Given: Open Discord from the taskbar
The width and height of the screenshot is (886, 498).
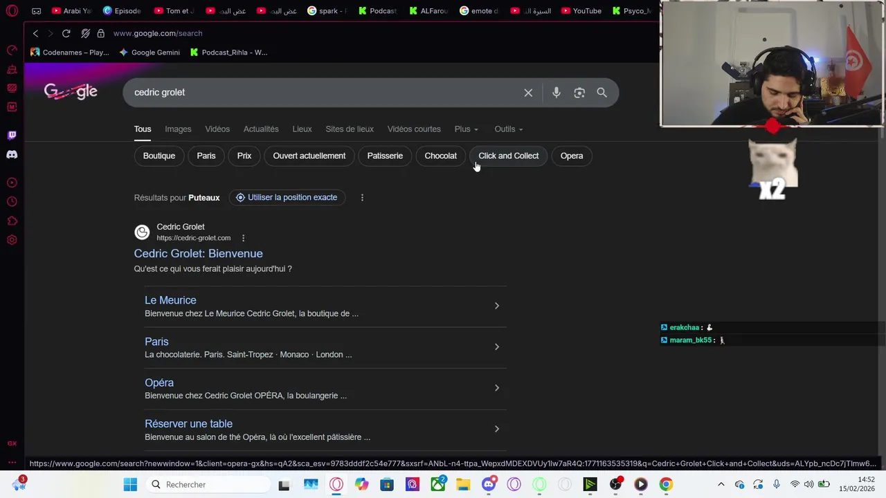Looking at the screenshot, I should coord(489,485).
